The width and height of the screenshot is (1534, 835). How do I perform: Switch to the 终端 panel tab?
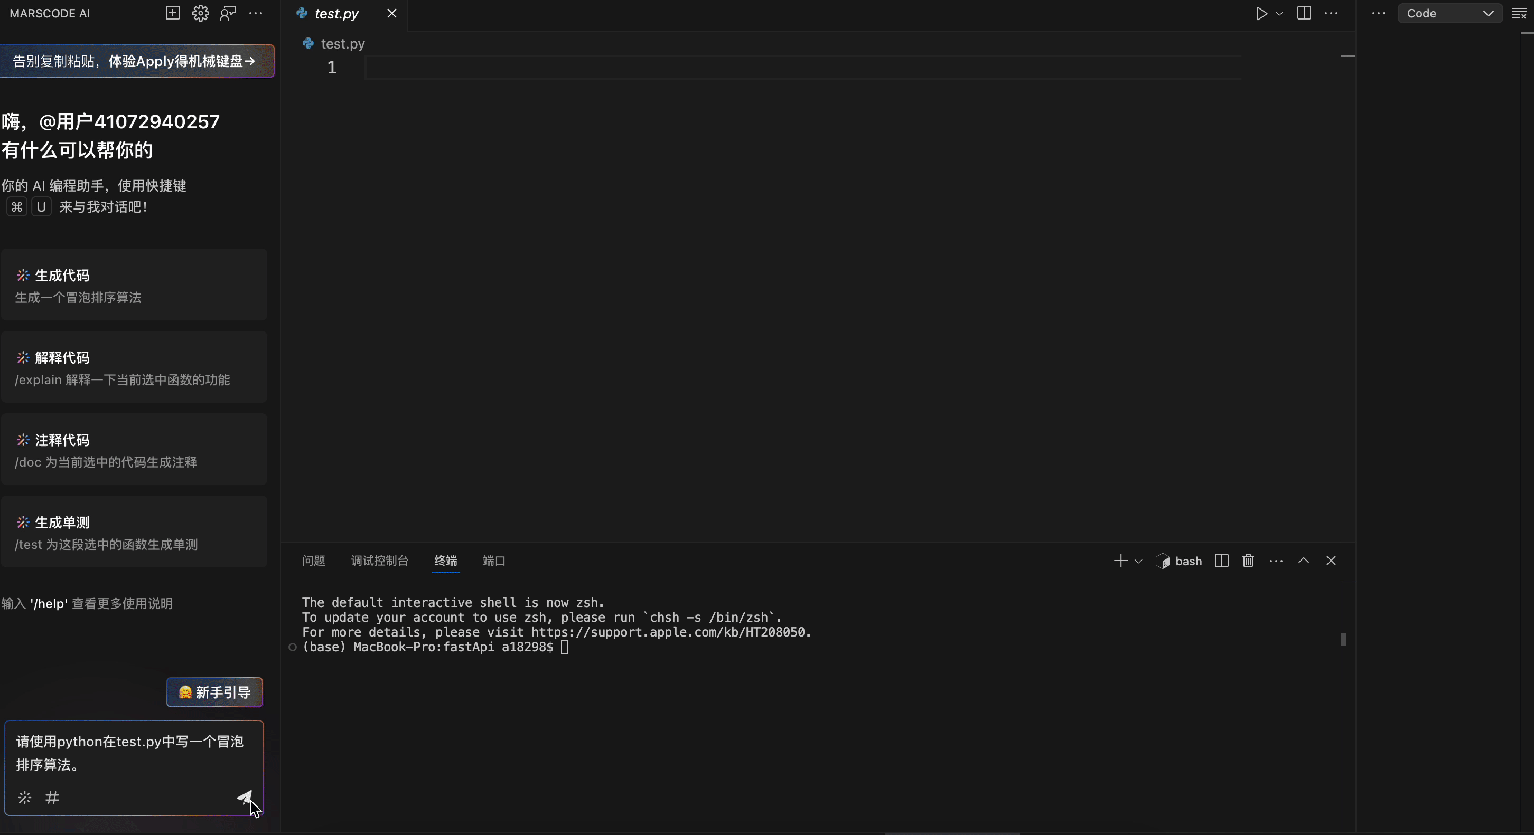[x=445, y=561]
